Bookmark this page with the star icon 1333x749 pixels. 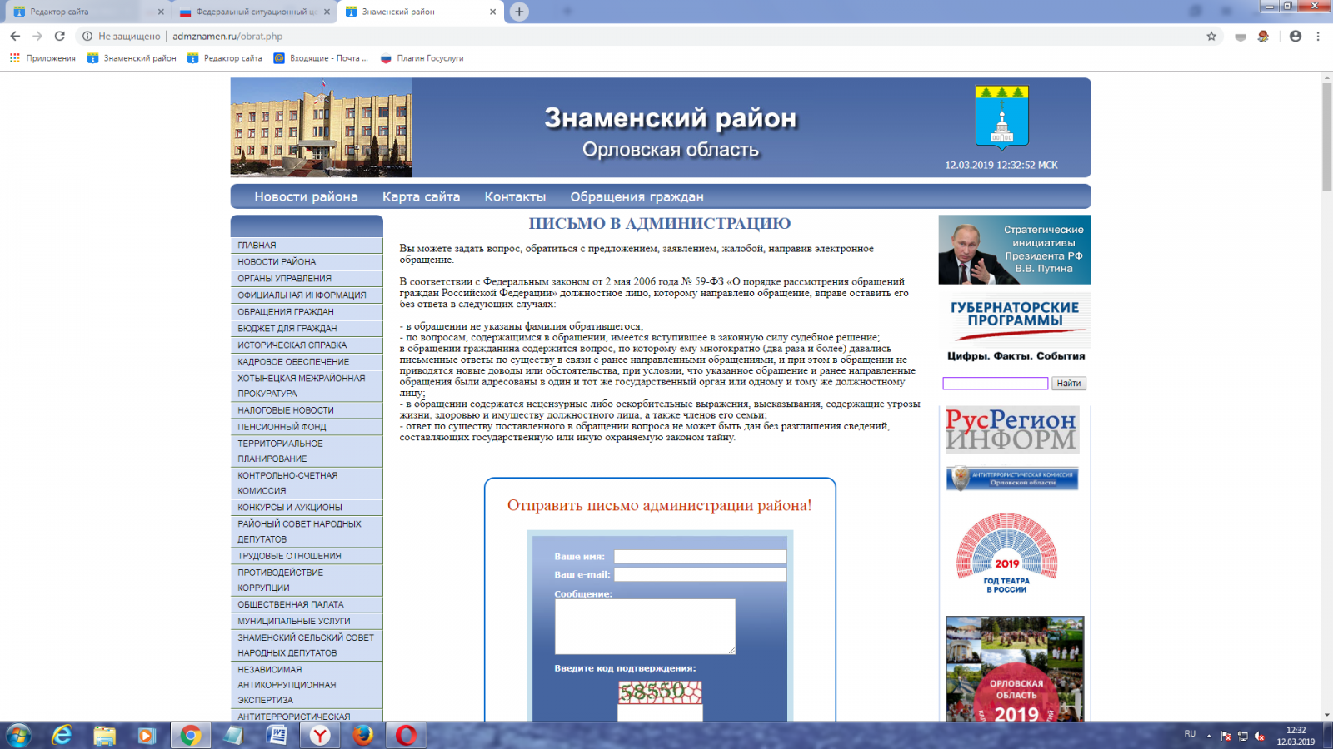click(1211, 36)
